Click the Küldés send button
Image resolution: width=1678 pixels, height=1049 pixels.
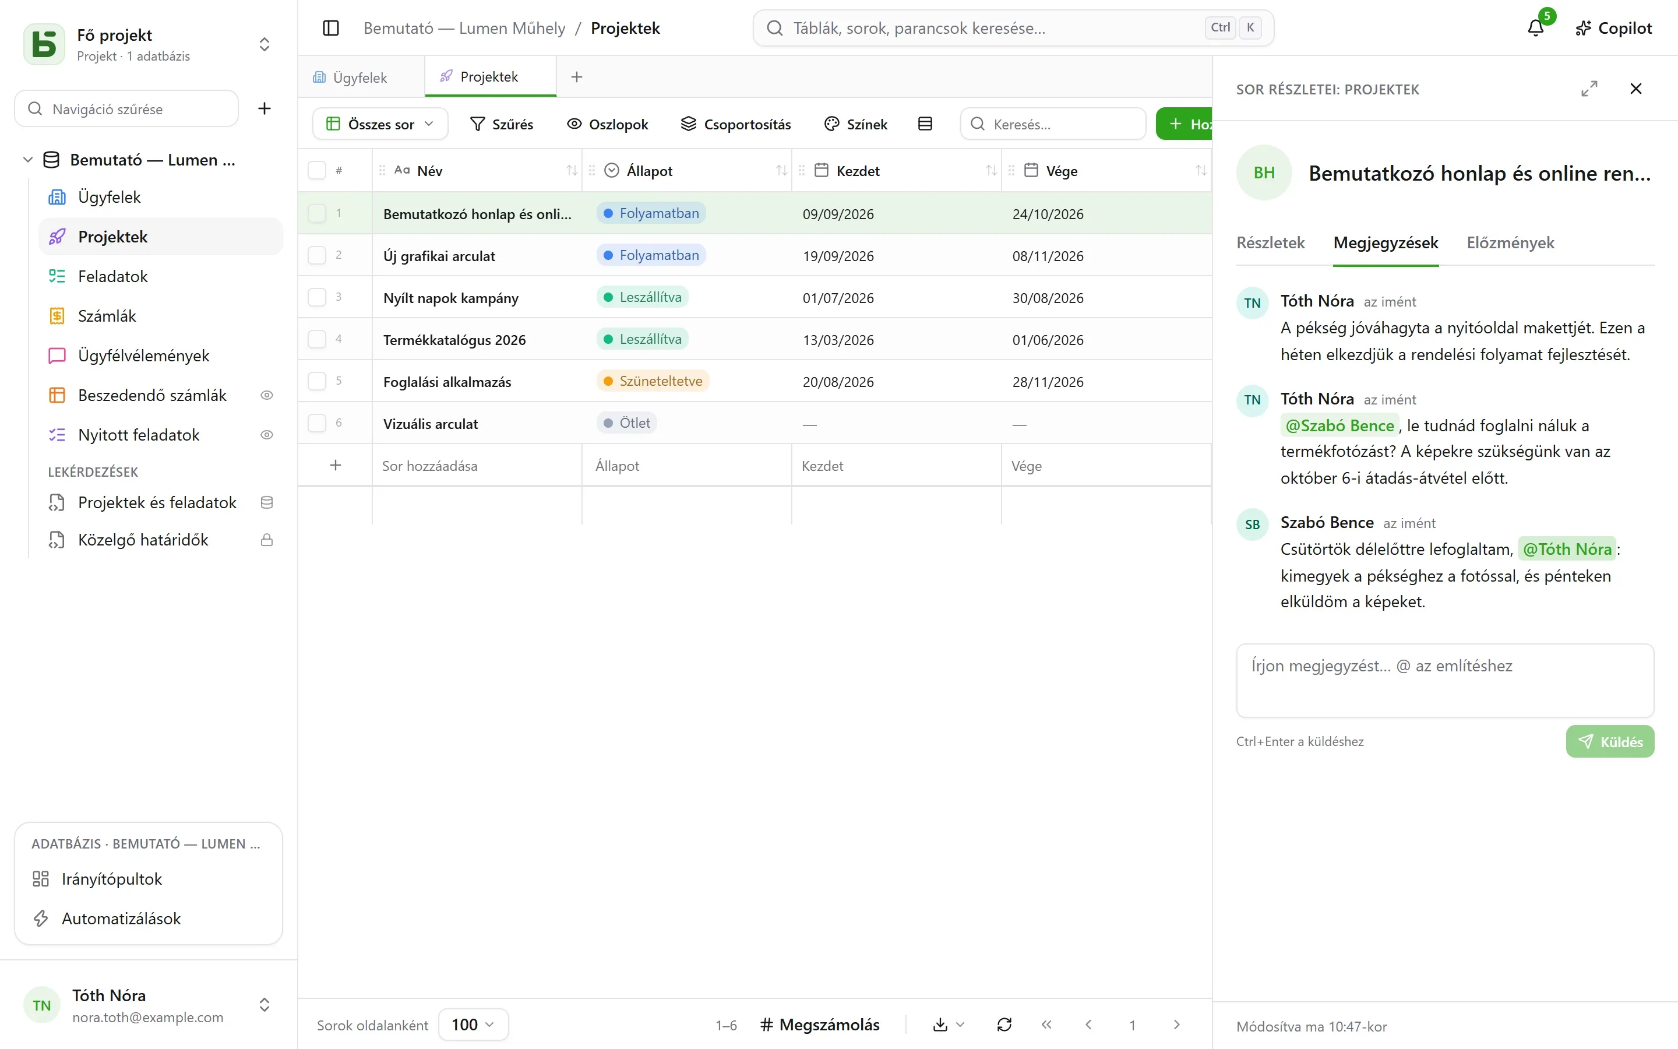pos(1609,741)
